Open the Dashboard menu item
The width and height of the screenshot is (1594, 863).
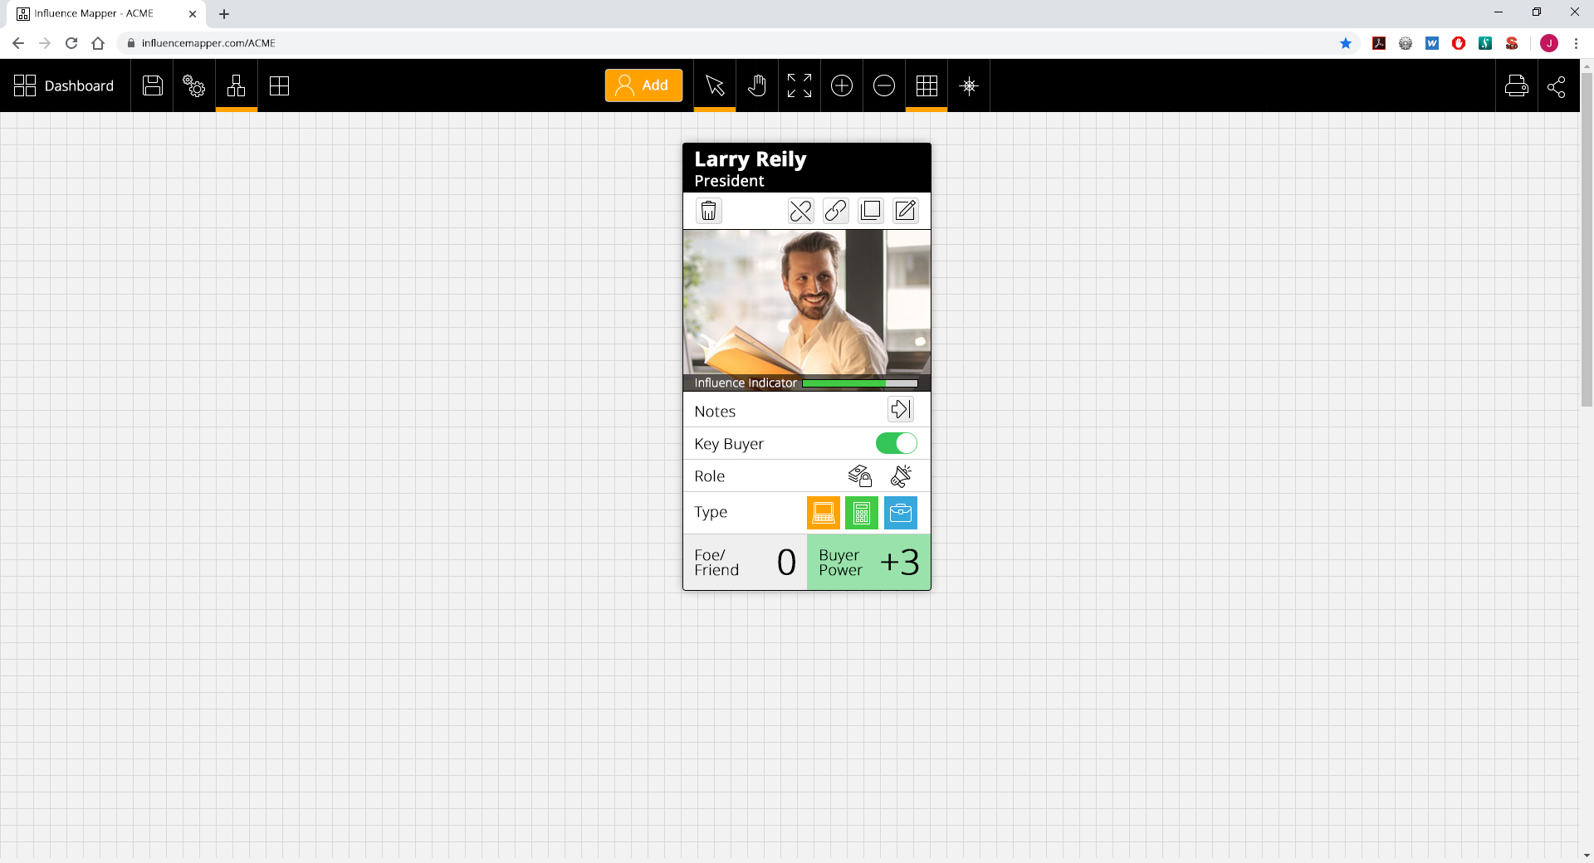coord(65,85)
